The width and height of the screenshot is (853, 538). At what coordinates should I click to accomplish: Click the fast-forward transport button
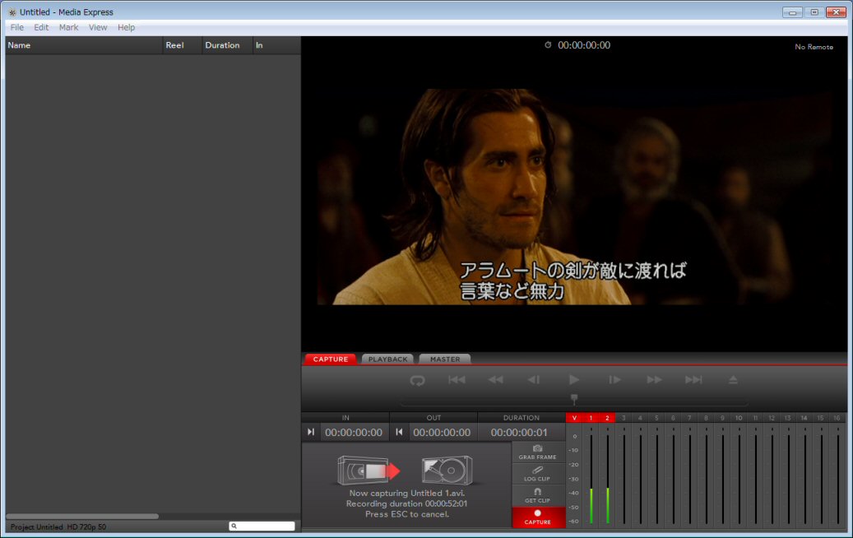pos(655,380)
